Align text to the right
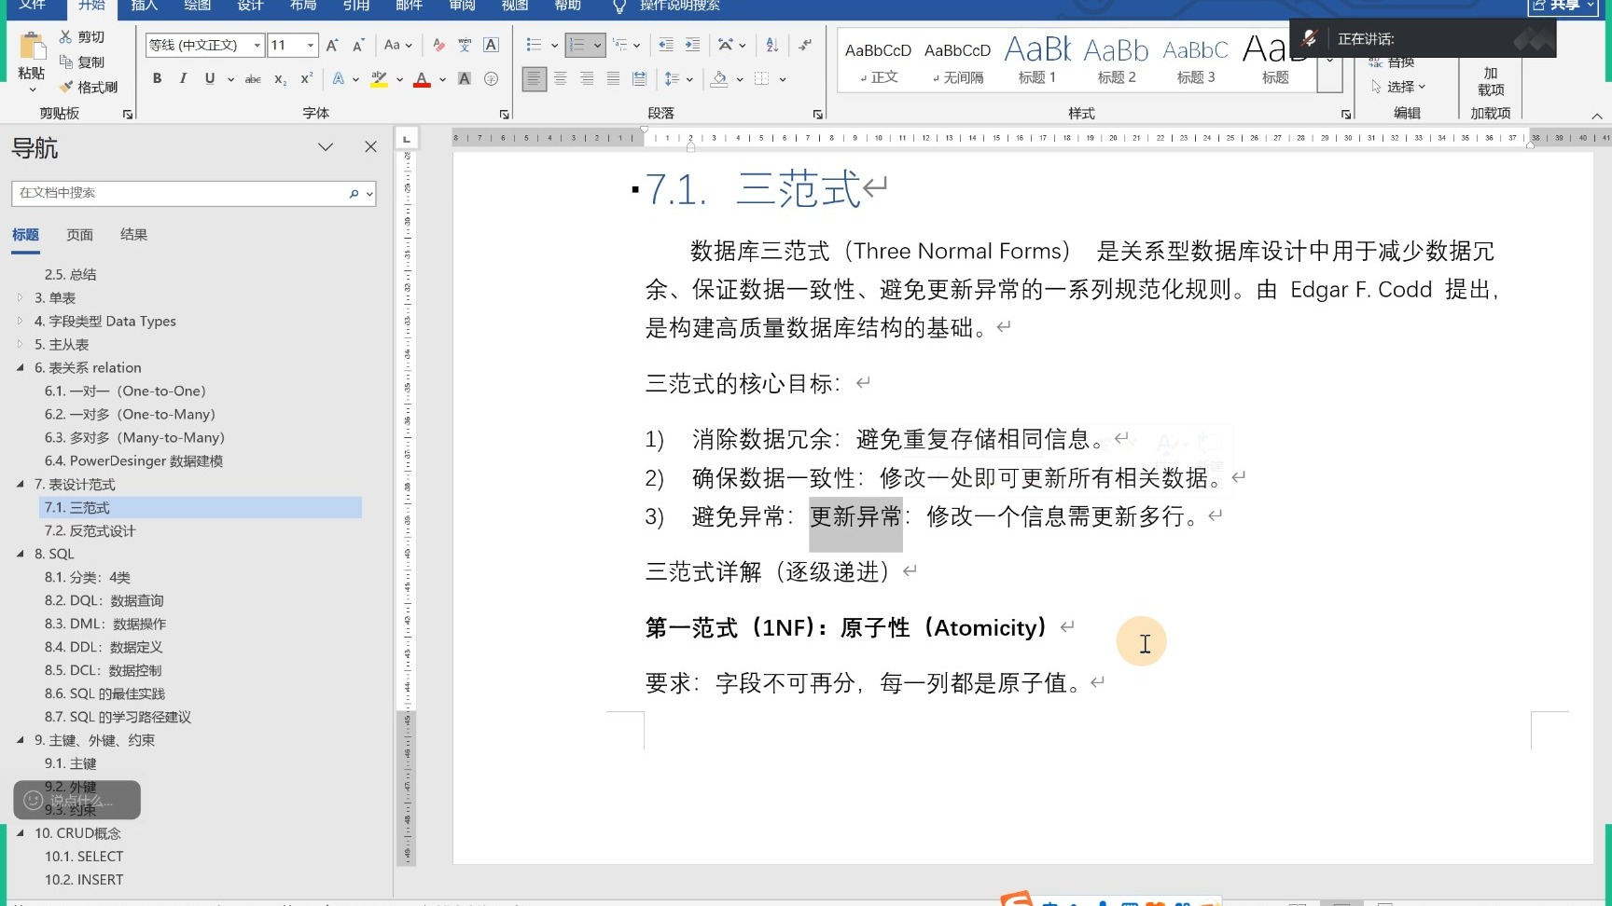 pos(587,79)
